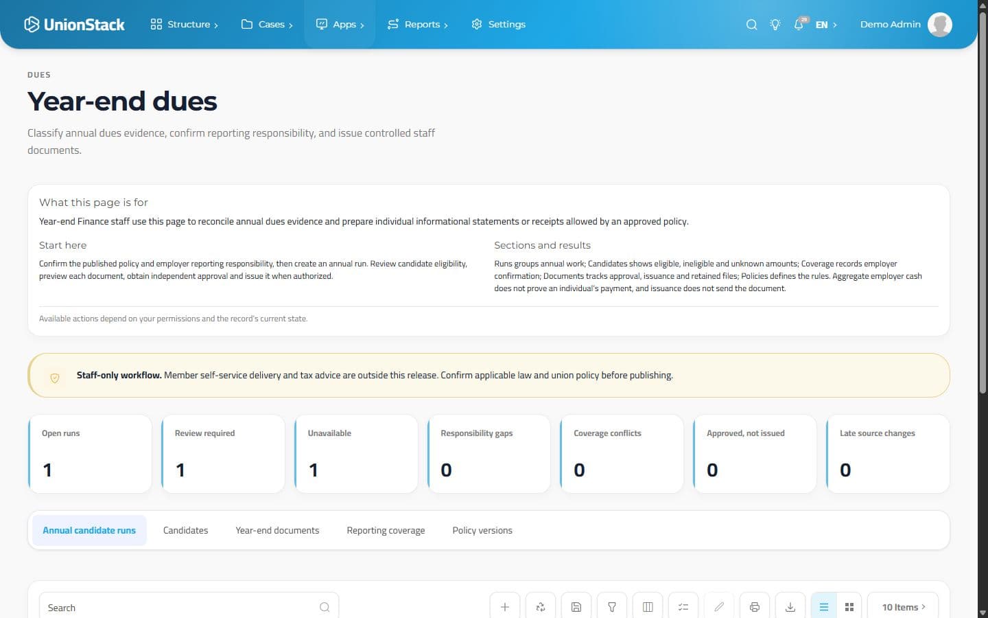
Task: Click the Review required stat card
Action: click(223, 453)
